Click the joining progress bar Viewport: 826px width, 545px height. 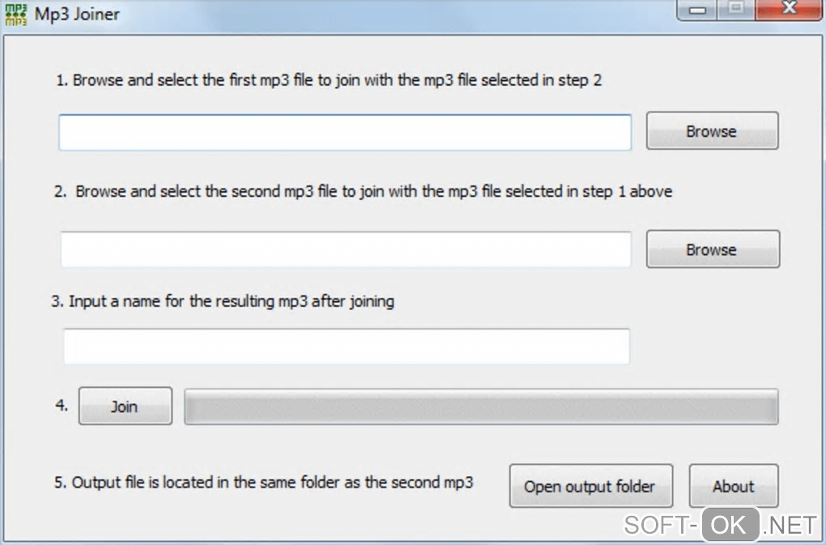[481, 407]
